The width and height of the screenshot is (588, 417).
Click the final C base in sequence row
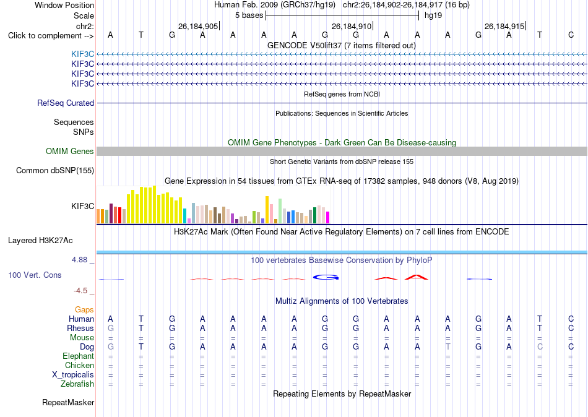click(571, 35)
